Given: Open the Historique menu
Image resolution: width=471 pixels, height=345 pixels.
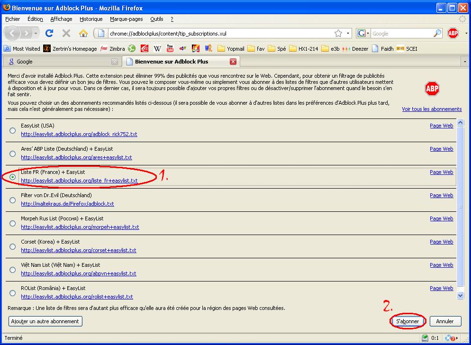Looking at the screenshot, I should (91, 19).
